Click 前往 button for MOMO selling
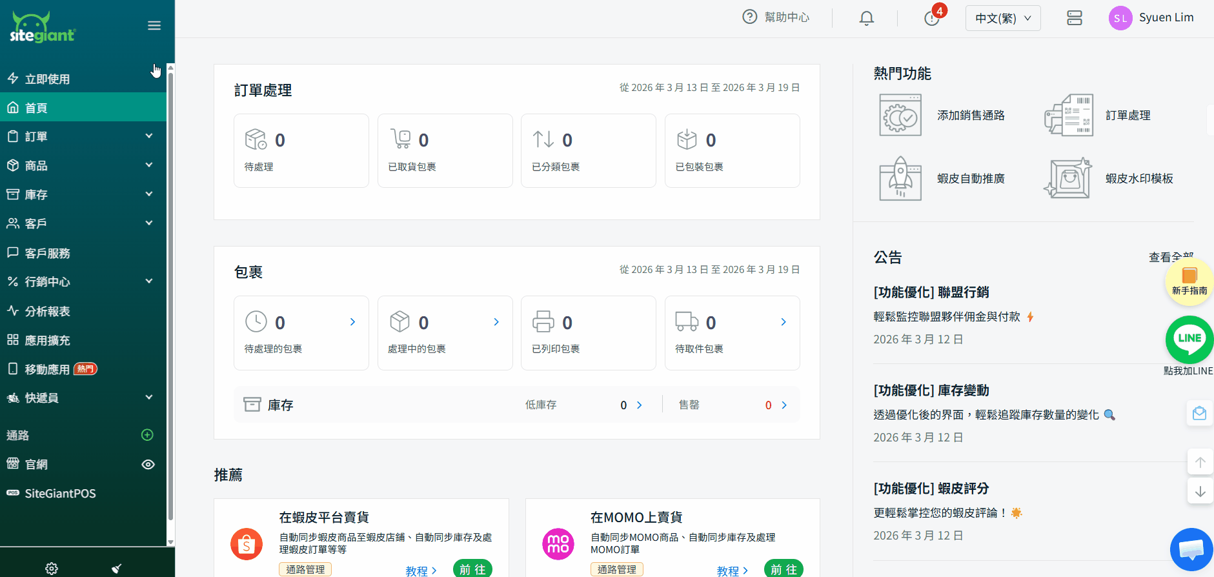Screen dimensions: 1214x577 pyautogui.click(x=784, y=569)
